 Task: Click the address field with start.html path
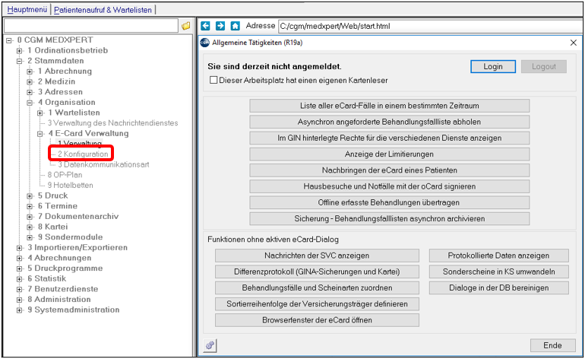click(429, 26)
